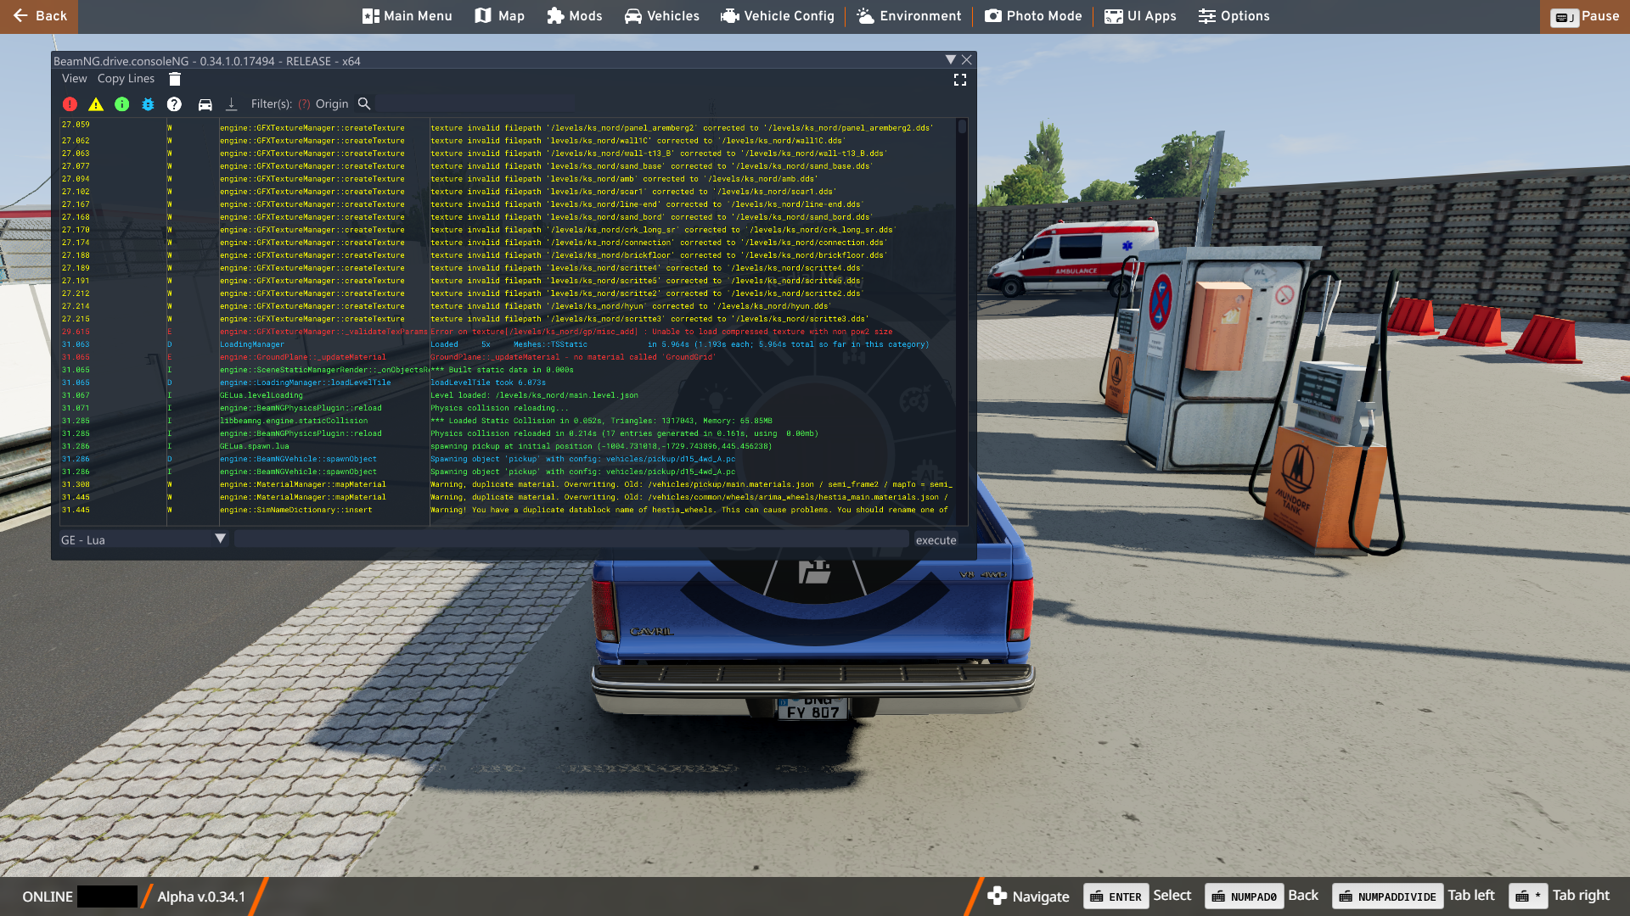
Task: Click the filter search magnifier icon
Action: (364, 103)
